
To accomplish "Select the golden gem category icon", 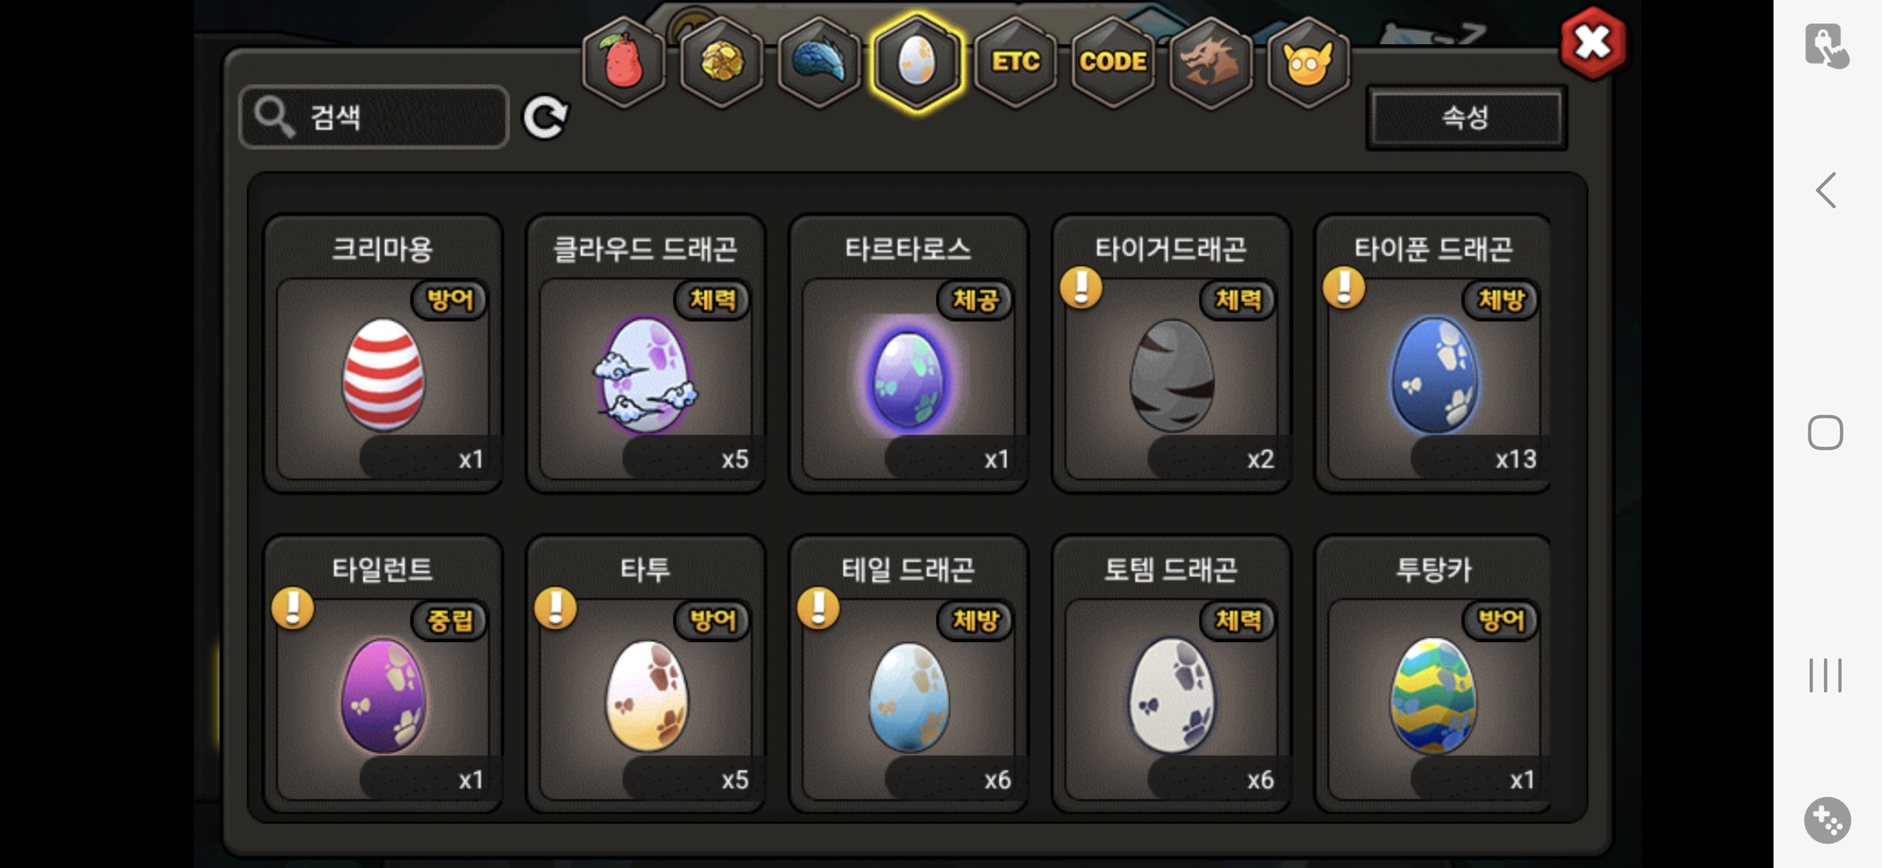I will pos(721,62).
